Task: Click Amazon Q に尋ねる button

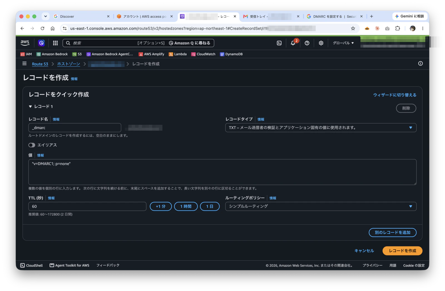Action: click(x=190, y=43)
